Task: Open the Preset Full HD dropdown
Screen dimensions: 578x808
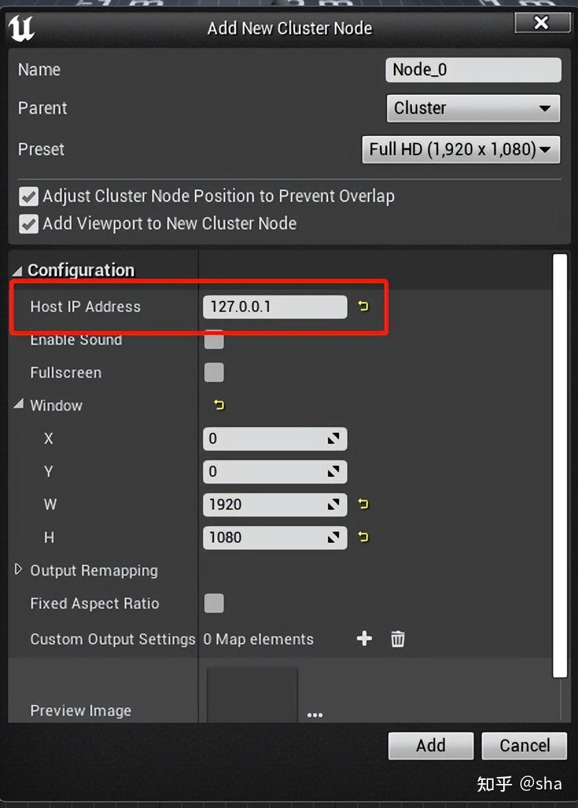Action: click(461, 149)
